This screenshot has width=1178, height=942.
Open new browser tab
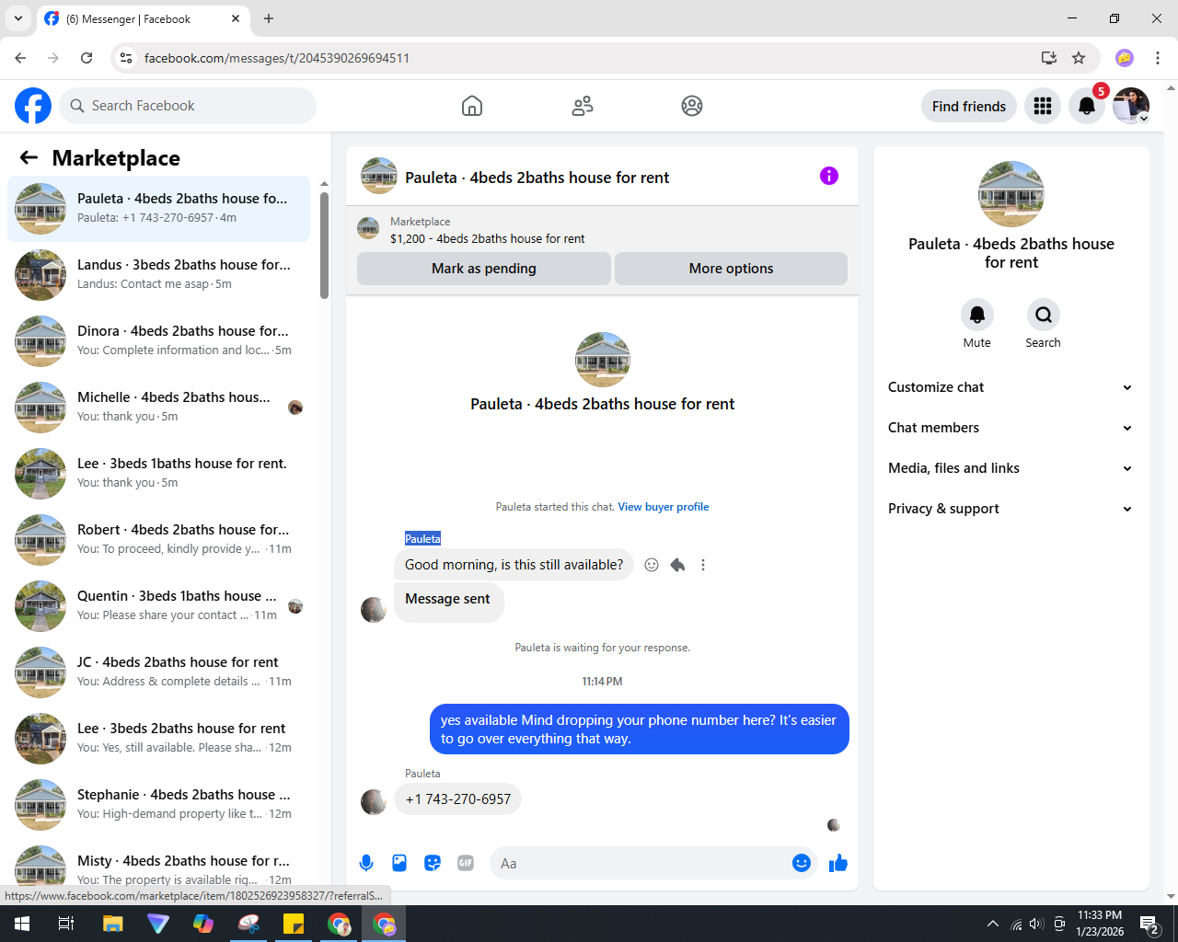click(269, 18)
